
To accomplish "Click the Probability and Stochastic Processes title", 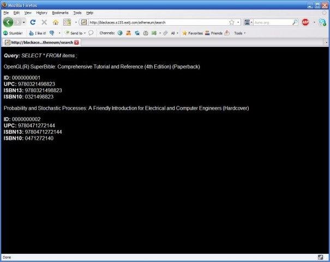I will [127, 108].
